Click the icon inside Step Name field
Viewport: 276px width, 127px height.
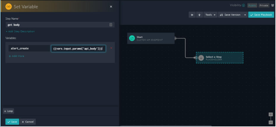point(111,25)
